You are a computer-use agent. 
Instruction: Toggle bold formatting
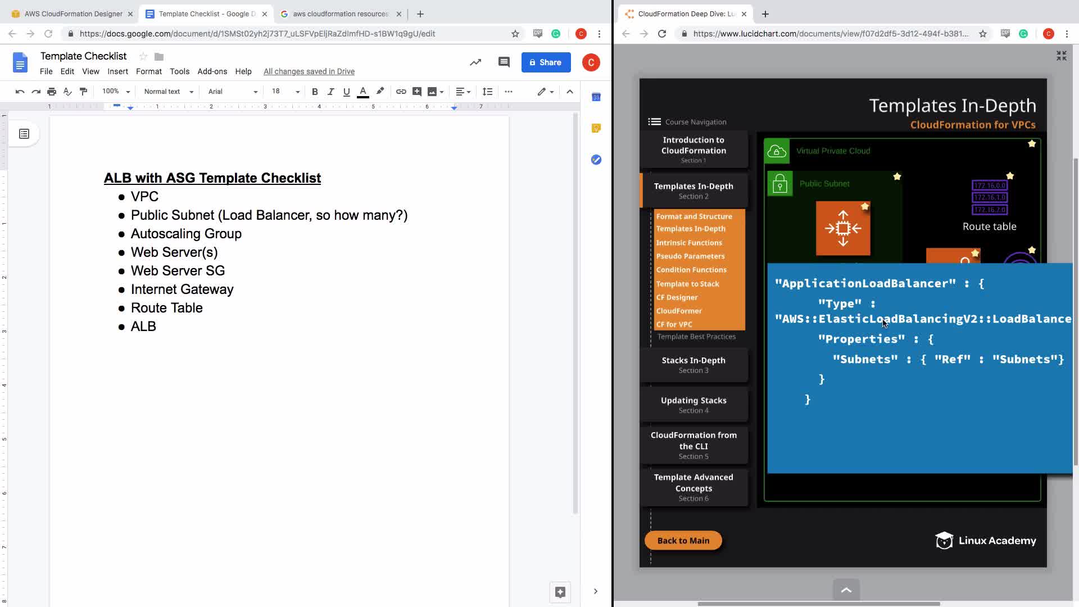coord(315,92)
